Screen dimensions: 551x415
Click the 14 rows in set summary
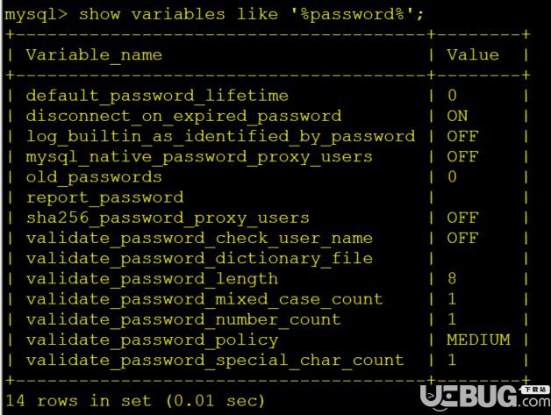(135, 401)
